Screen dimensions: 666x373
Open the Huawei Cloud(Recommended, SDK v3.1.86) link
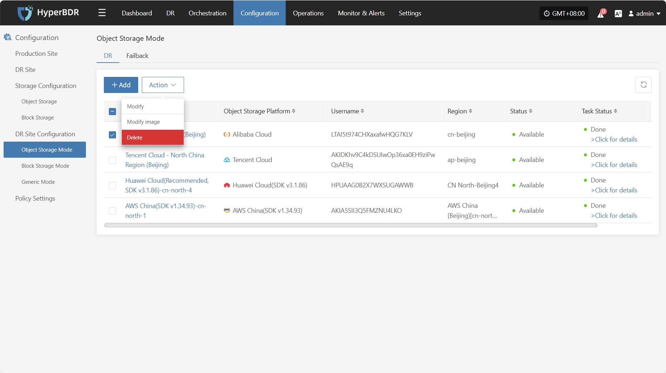click(167, 185)
